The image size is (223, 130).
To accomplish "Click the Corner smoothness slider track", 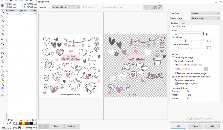I will coord(191,48).
